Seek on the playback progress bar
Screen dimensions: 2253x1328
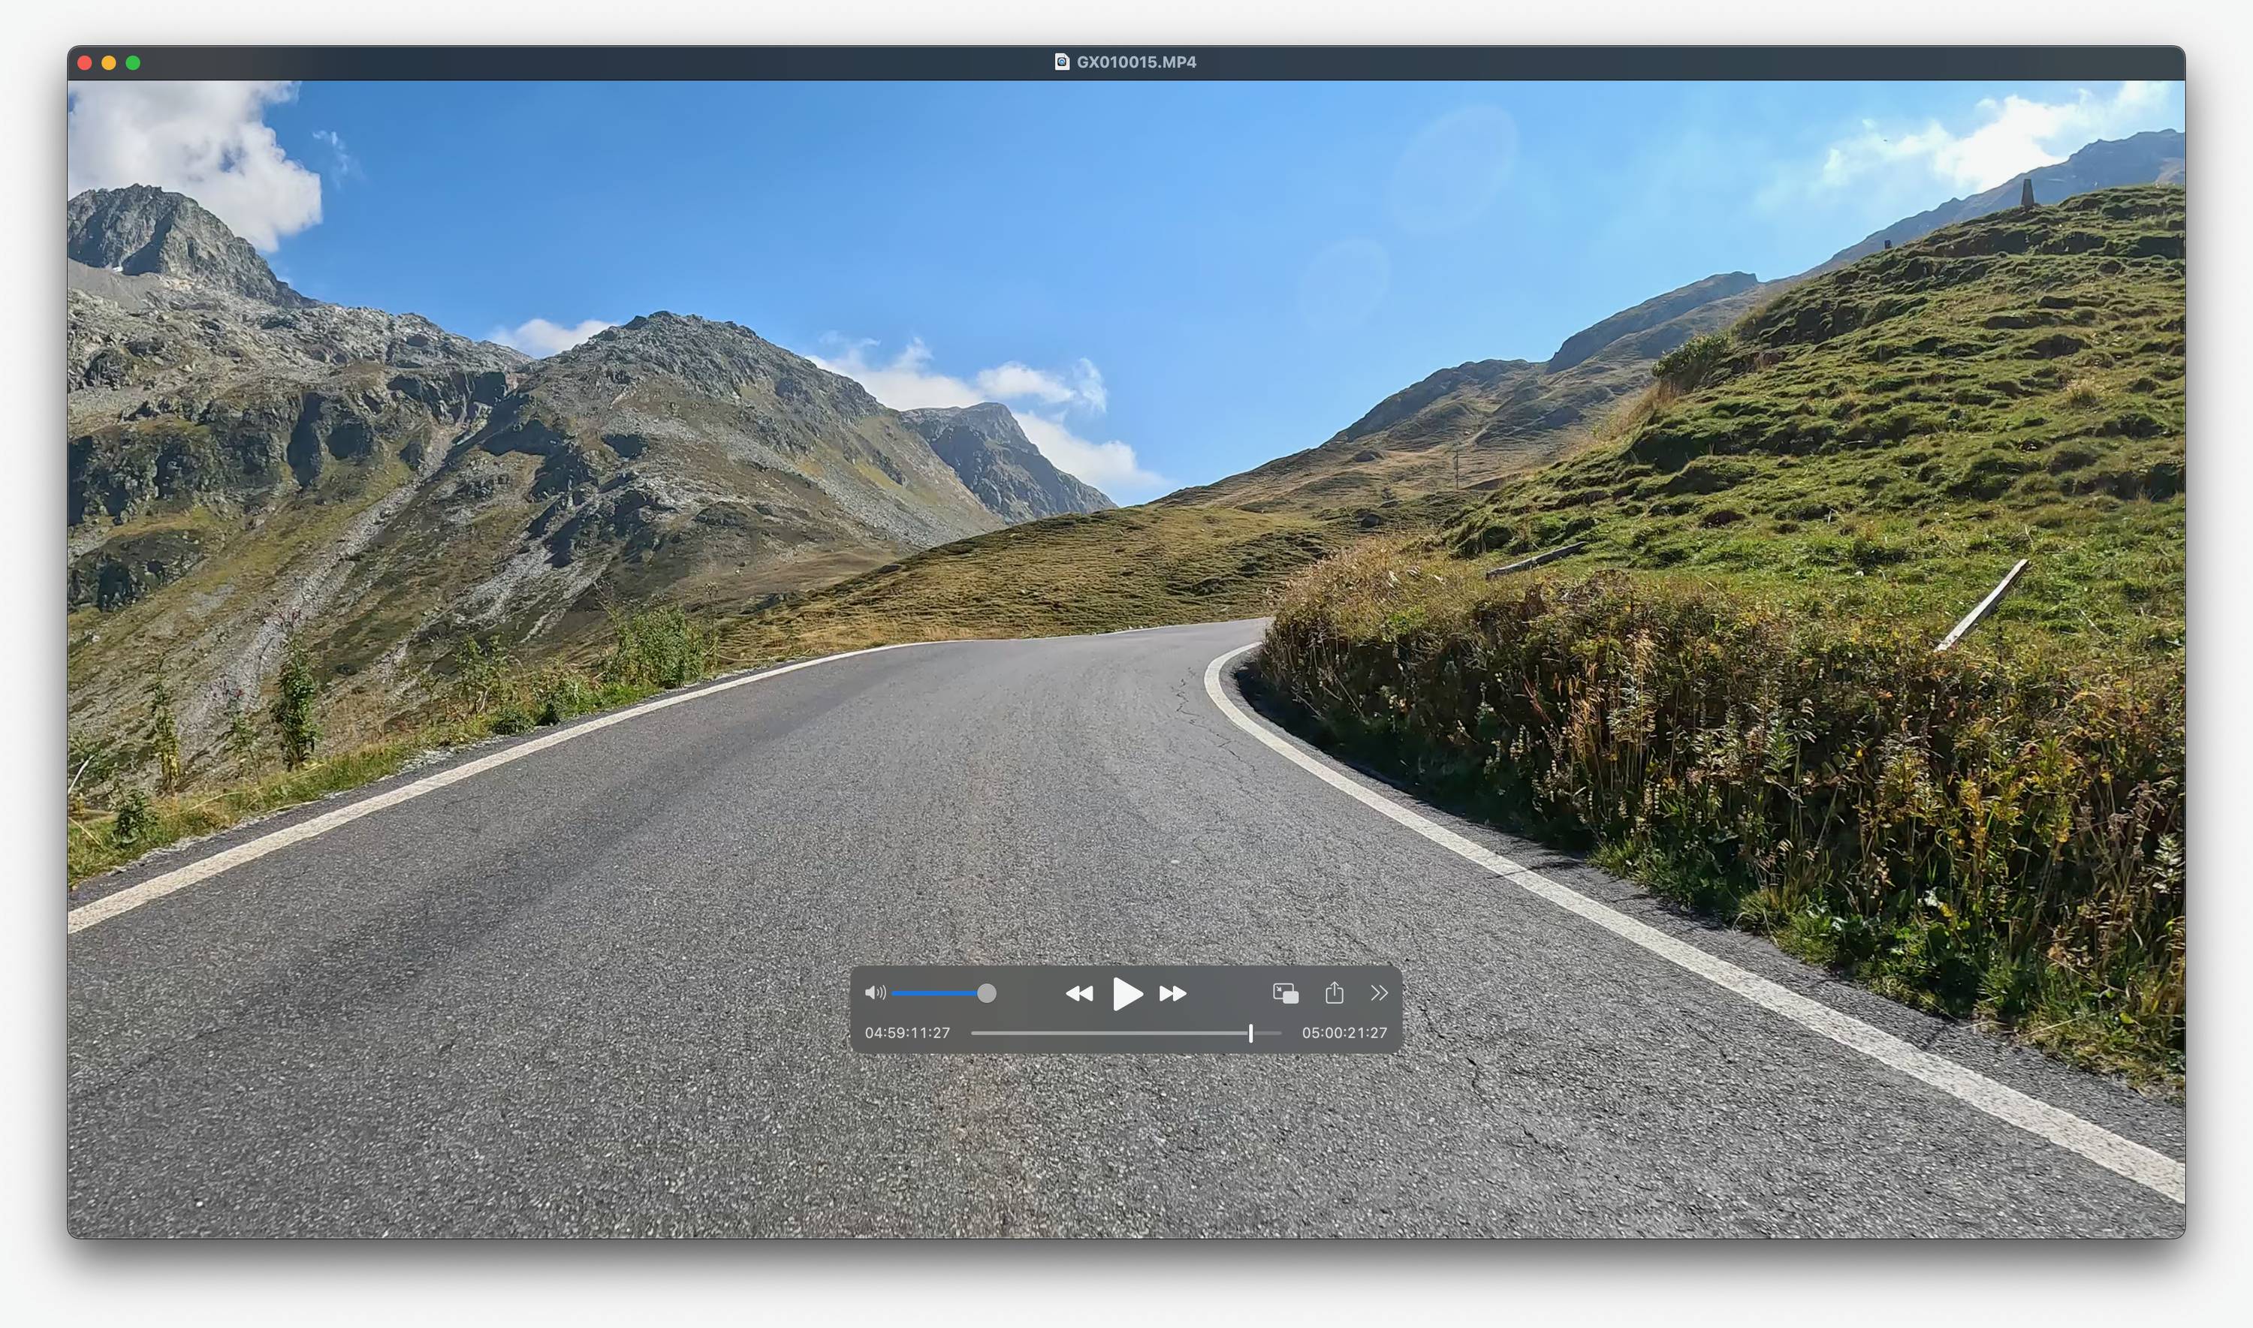[x=1126, y=1034]
